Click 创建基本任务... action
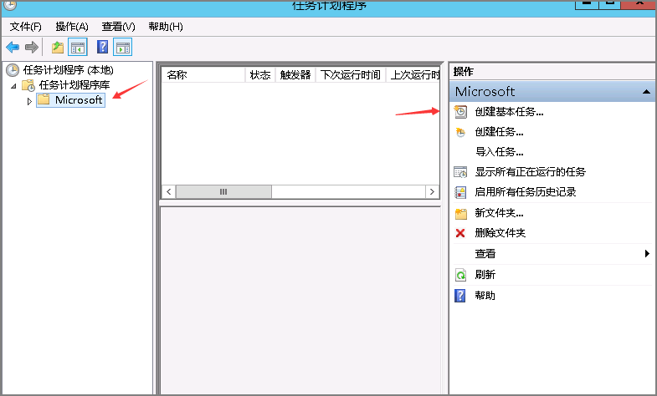The width and height of the screenshot is (657, 396). pos(509,112)
